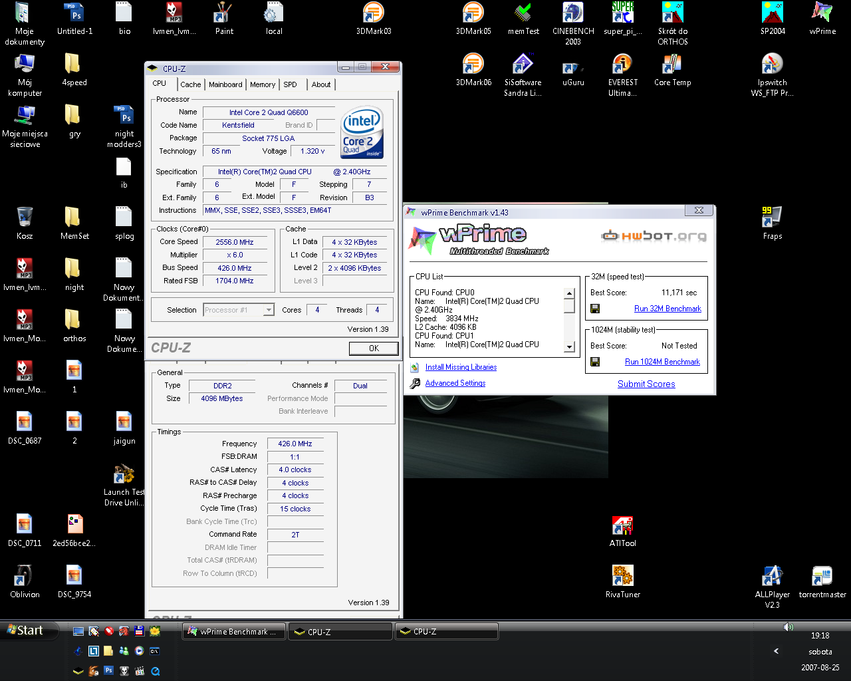Open the Kosz recycle bin

click(25, 223)
